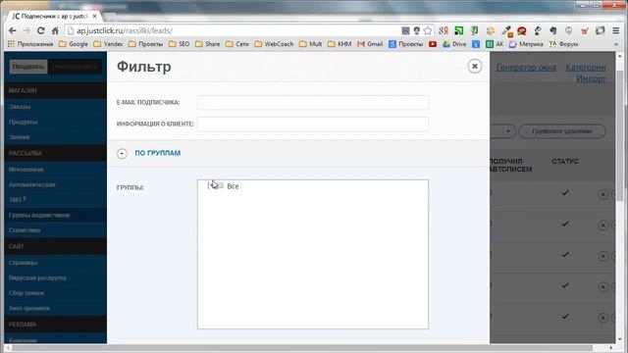Open the Share bookmarks folder
Viewport: 628px width, 353px height.
(207, 44)
